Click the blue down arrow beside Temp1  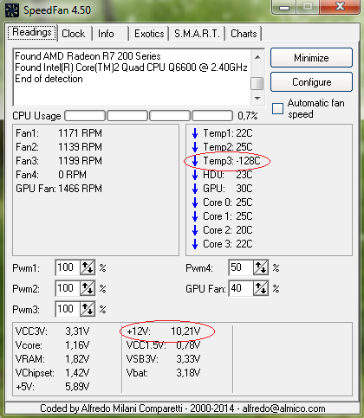click(x=195, y=133)
